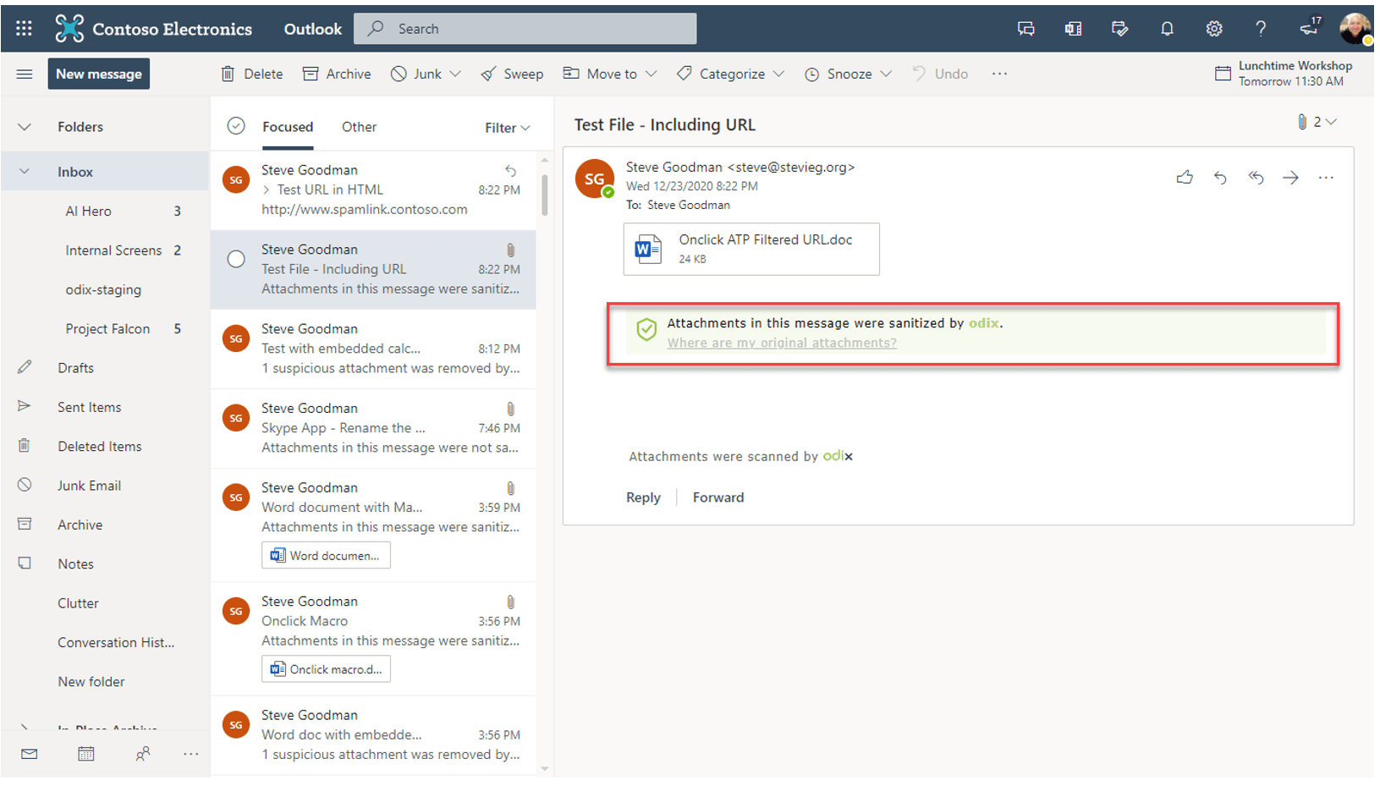1380x786 pixels.
Task: Open the odix-staging folder
Action: pos(105,289)
